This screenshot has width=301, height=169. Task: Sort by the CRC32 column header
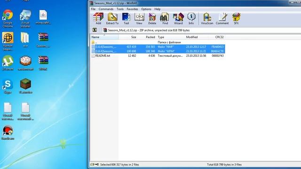pos(217,37)
